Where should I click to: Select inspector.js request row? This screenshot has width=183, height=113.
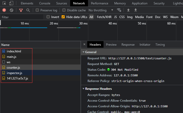(40, 73)
